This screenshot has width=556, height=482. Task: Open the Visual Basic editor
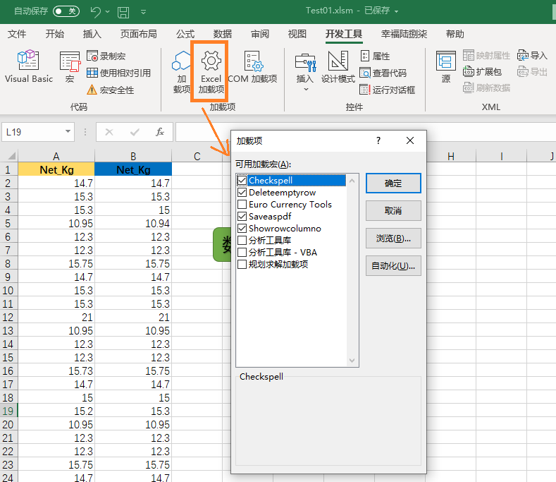click(28, 66)
